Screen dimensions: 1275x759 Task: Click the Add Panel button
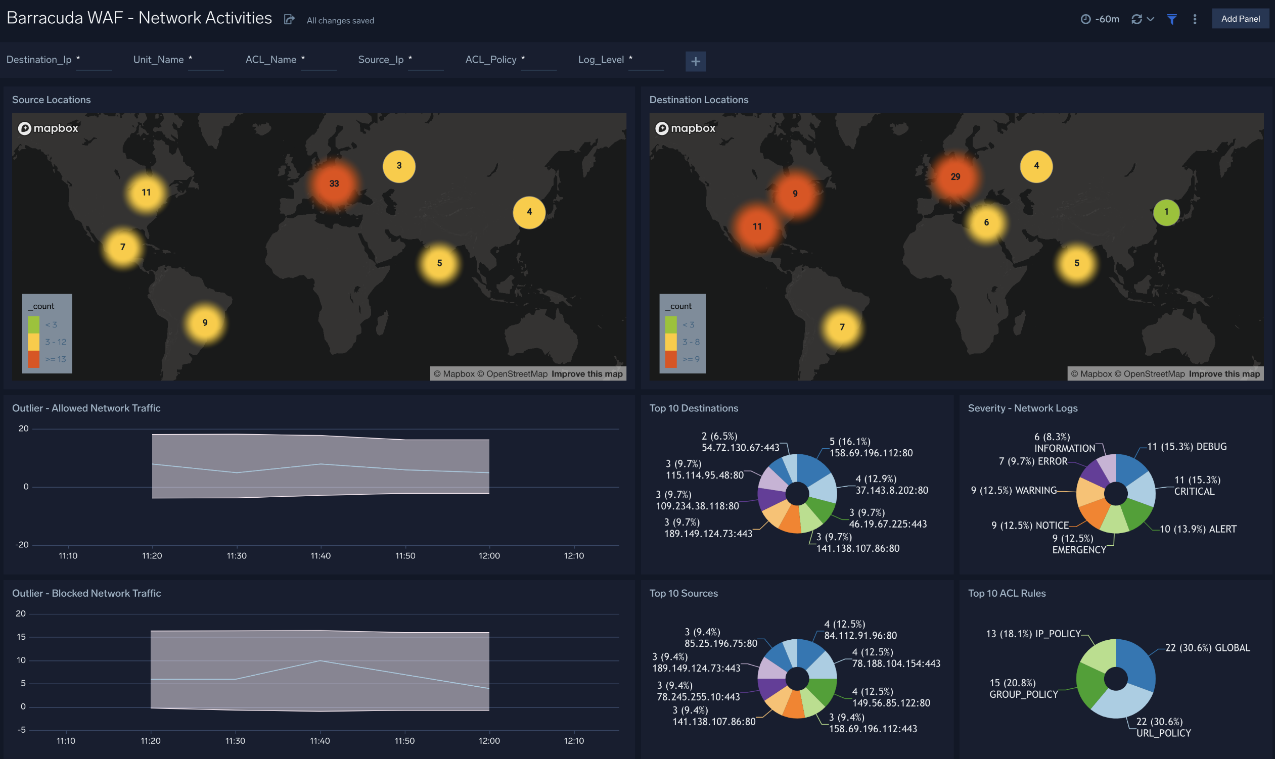[1240, 18]
